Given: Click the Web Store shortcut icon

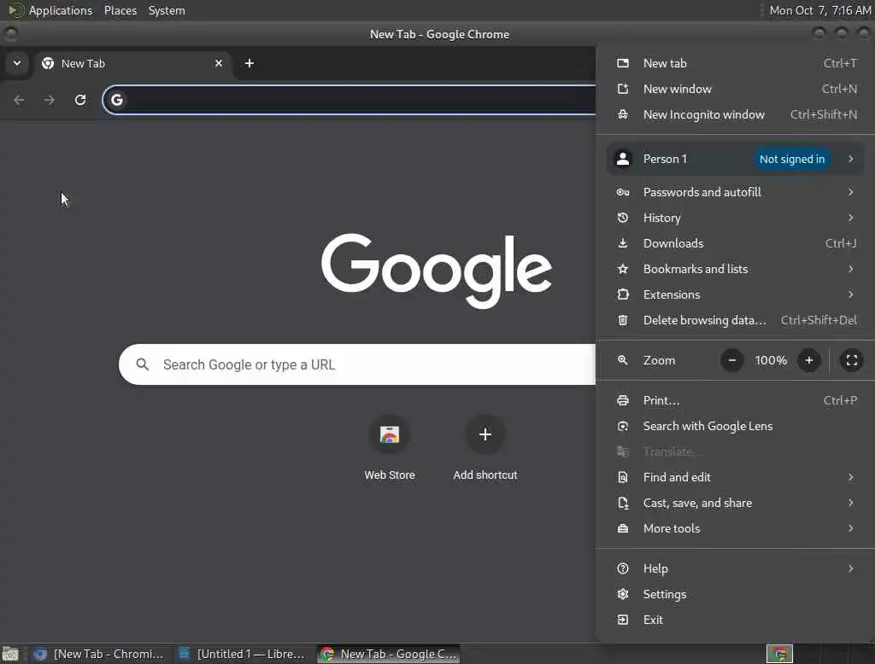Looking at the screenshot, I should (x=390, y=434).
